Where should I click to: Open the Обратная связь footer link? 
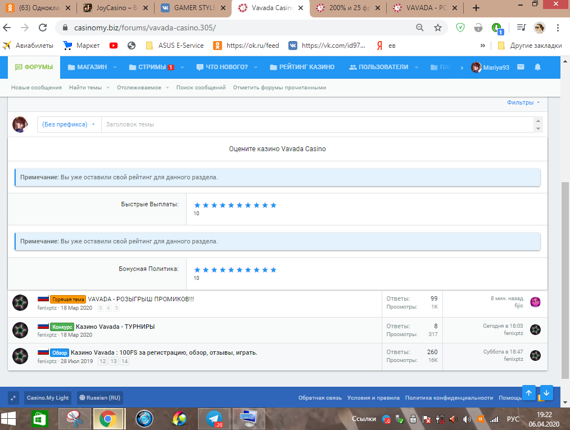coord(320,398)
